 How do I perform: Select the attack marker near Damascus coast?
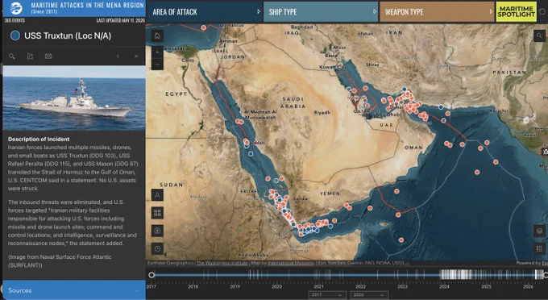point(203,27)
